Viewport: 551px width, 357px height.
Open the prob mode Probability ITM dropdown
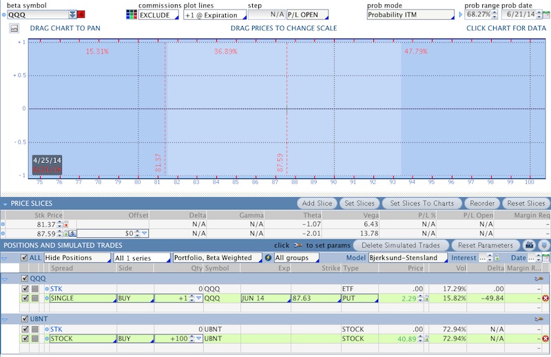[x=410, y=14]
